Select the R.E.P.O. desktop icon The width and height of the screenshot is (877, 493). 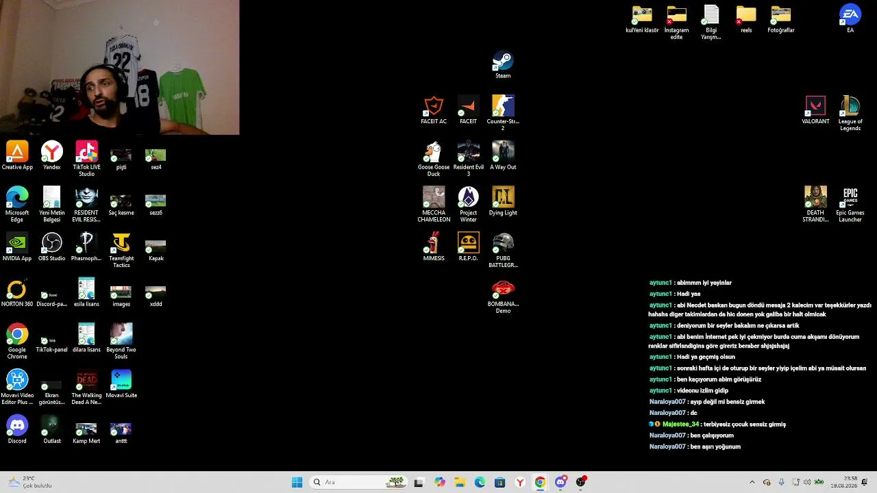coord(468,246)
